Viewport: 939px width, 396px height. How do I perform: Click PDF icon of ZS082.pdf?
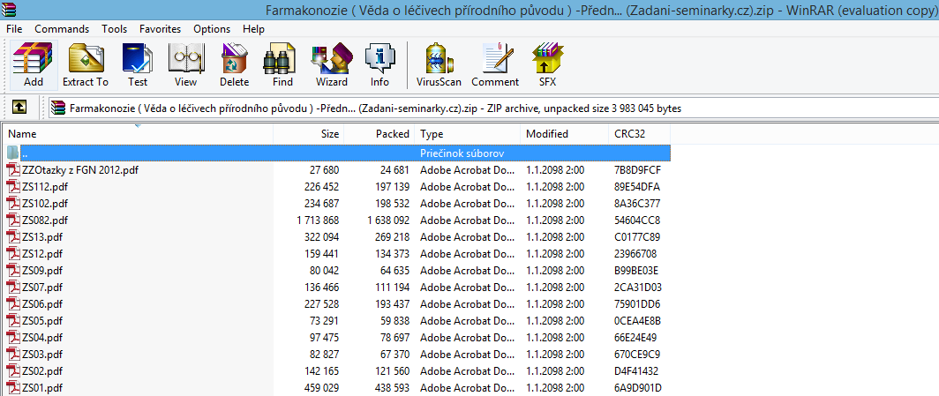13,220
